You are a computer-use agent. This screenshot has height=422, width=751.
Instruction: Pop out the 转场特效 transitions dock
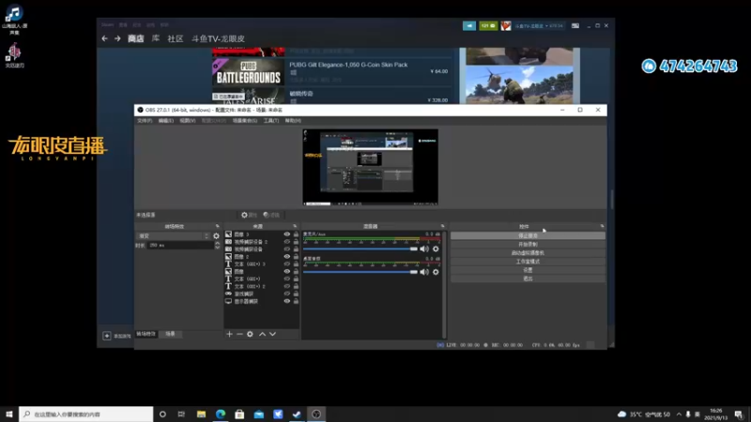pos(218,226)
